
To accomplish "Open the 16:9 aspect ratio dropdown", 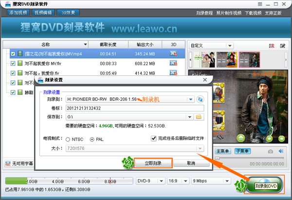I will click(x=185, y=181).
